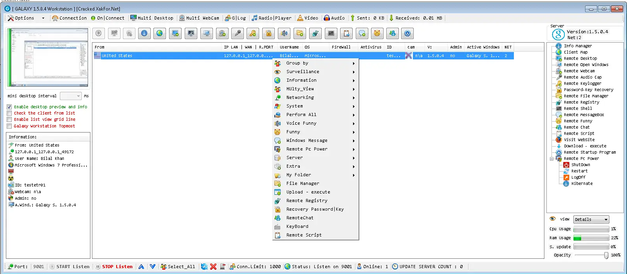Click the blue up arrow in status bar

pyautogui.click(x=141, y=267)
